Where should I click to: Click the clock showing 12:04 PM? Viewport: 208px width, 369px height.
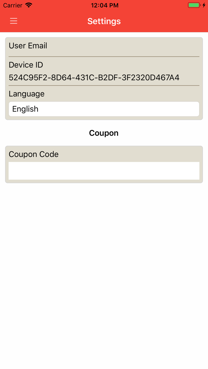click(x=105, y=5)
